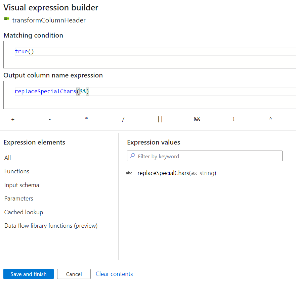Image resolution: width=296 pixels, height=283 pixels.
Task: Click the transformColumnHeader green icon
Action: (7, 19)
